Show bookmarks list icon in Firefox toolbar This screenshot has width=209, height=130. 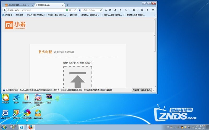[110, 10]
